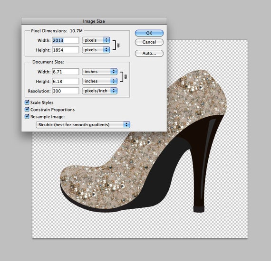The image size is (271, 261).
Task: Confirm with the OK button
Action: click(149, 33)
